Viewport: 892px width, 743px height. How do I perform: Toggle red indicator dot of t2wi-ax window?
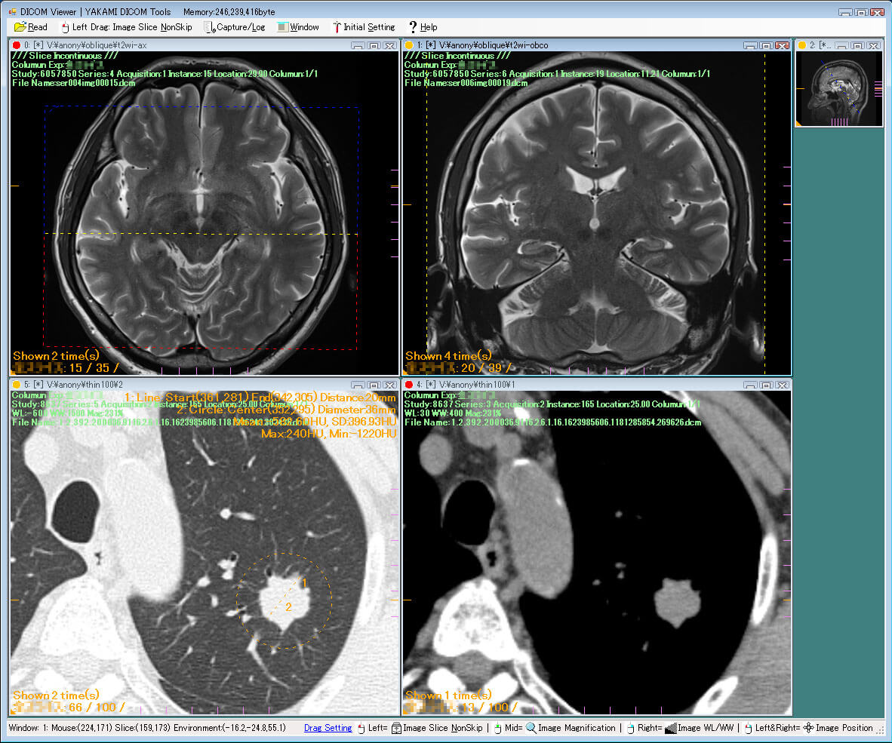17,45
